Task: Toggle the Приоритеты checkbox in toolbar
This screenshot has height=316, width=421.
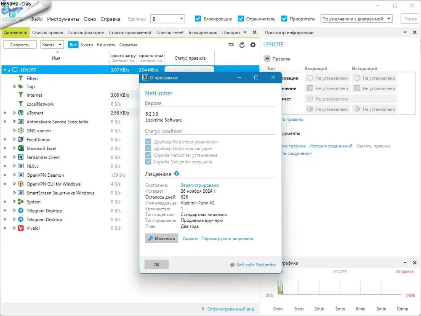Action: 284,19
